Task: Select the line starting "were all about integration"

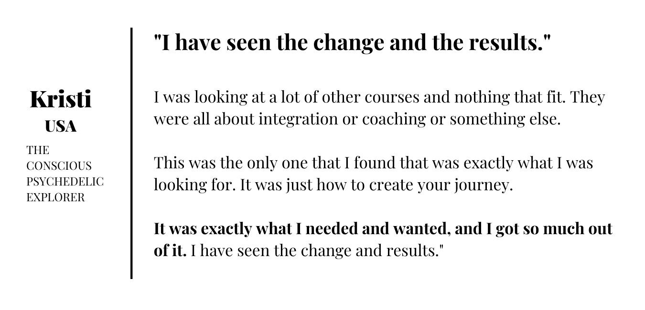Action: tap(357, 119)
